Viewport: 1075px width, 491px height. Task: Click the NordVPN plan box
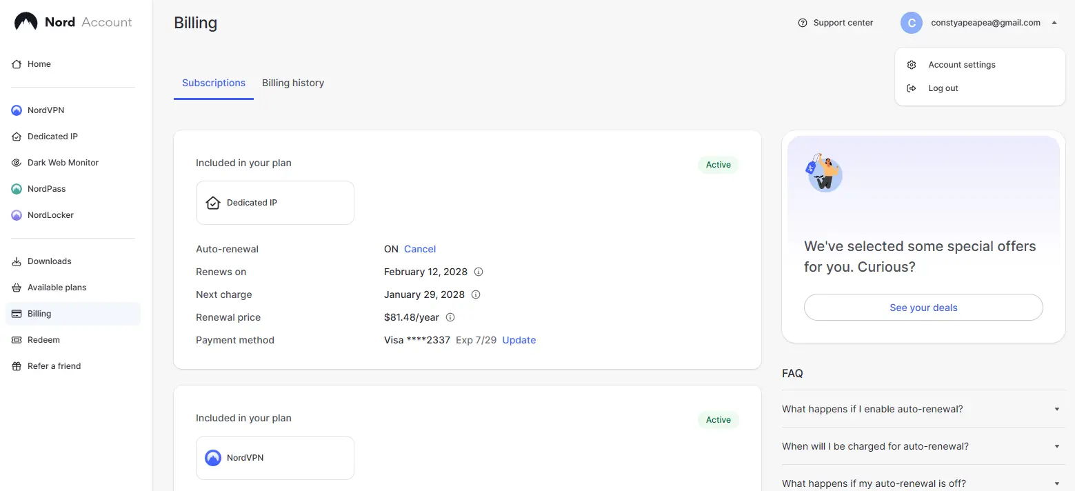tap(275, 458)
